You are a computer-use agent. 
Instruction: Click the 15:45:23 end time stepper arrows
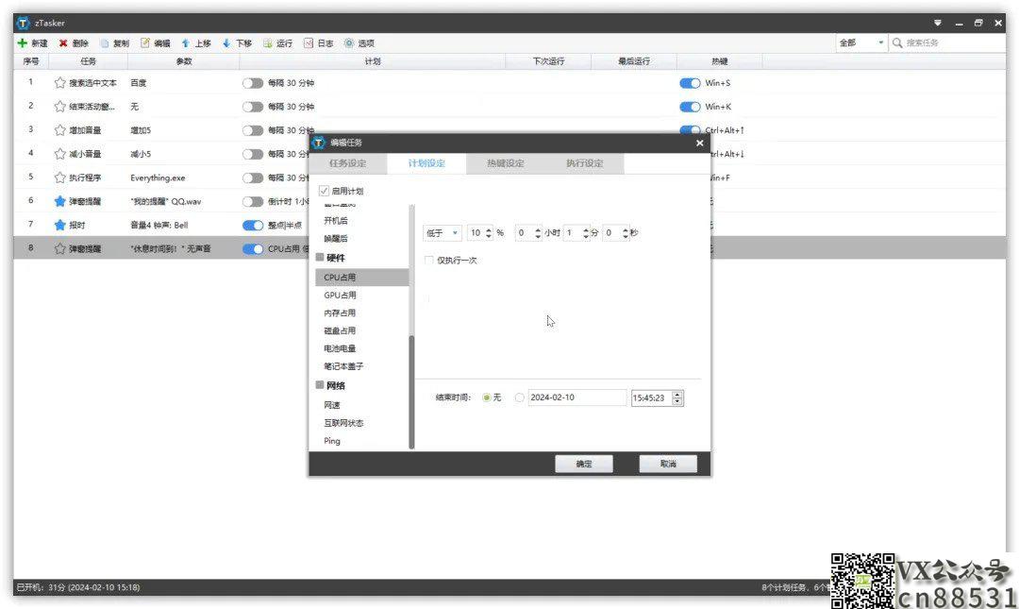(677, 398)
